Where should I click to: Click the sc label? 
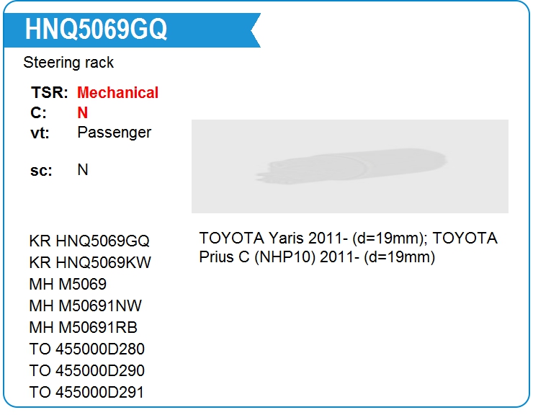point(41,171)
